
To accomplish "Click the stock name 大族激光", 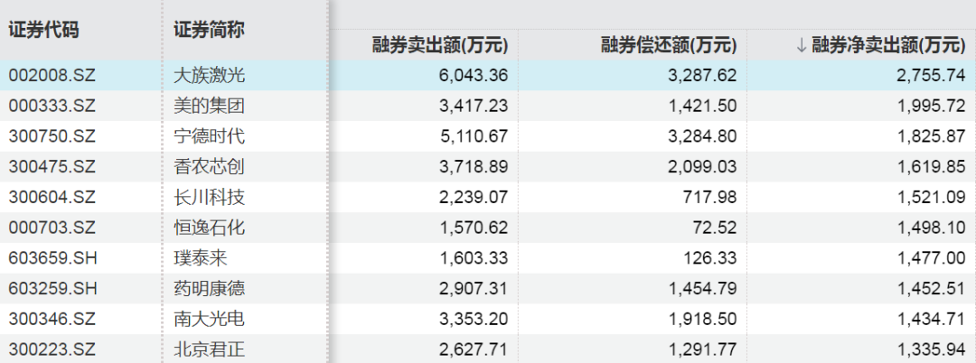I will point(209,76).
